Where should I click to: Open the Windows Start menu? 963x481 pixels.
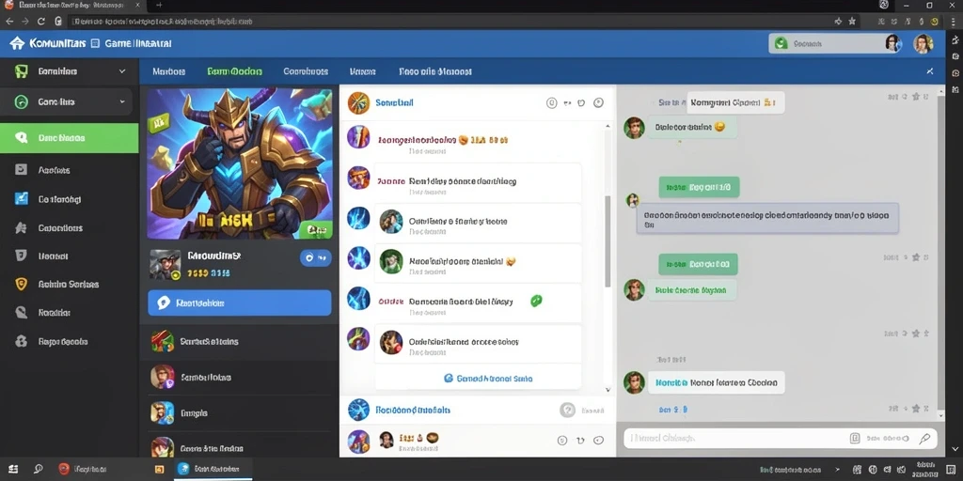click(x=13, y=470)
